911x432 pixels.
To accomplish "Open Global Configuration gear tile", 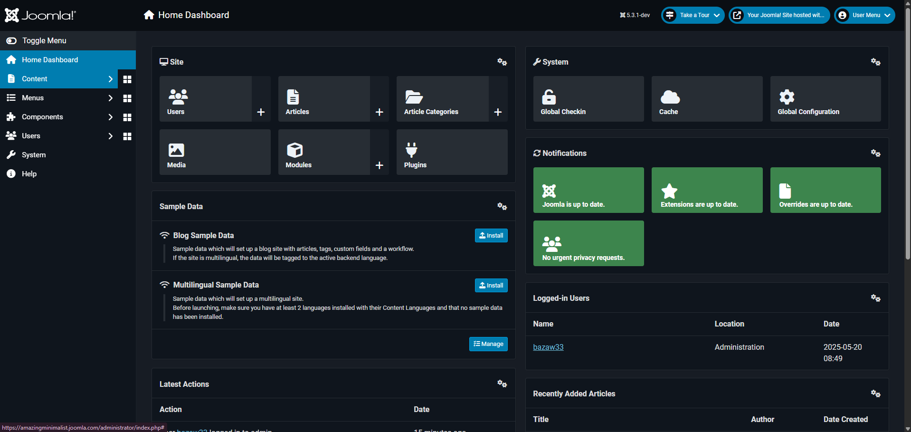I will coord(787,97).
